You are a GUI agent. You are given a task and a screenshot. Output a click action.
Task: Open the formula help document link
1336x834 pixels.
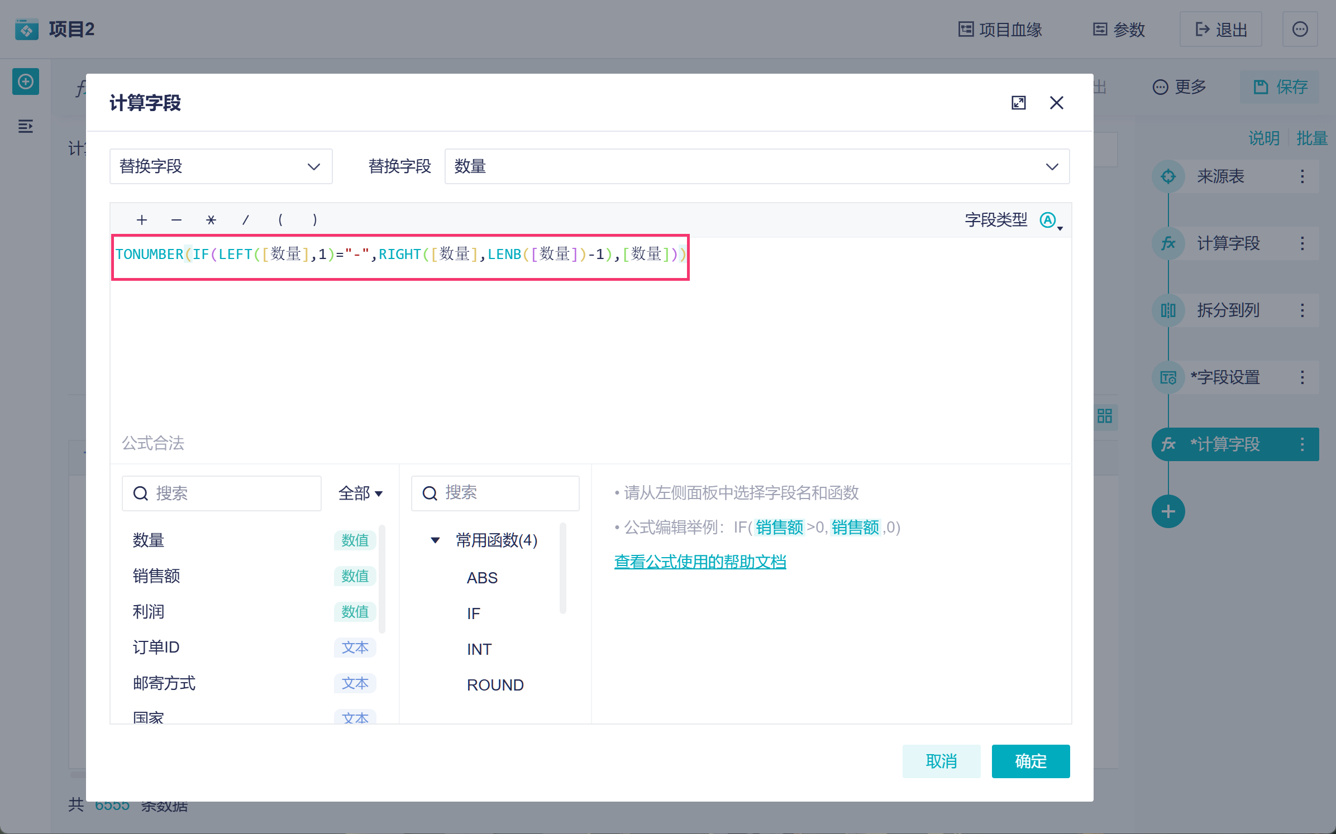[x=700, y=562]
